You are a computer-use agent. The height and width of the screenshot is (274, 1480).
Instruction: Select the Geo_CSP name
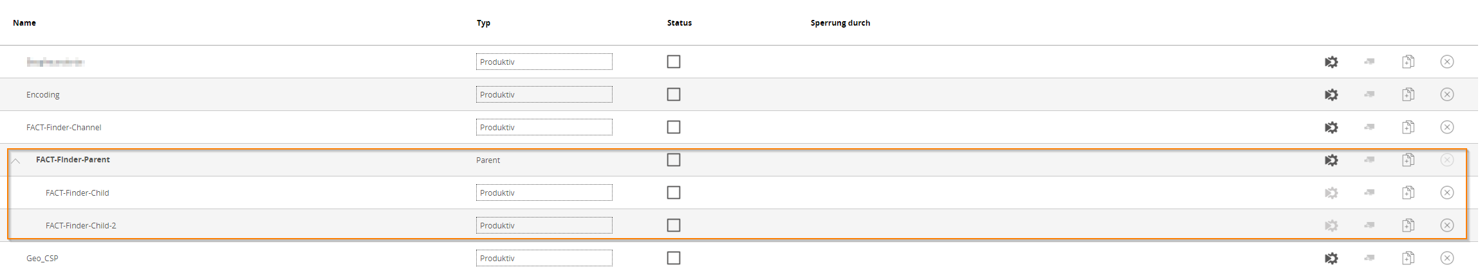click(42, 258)
